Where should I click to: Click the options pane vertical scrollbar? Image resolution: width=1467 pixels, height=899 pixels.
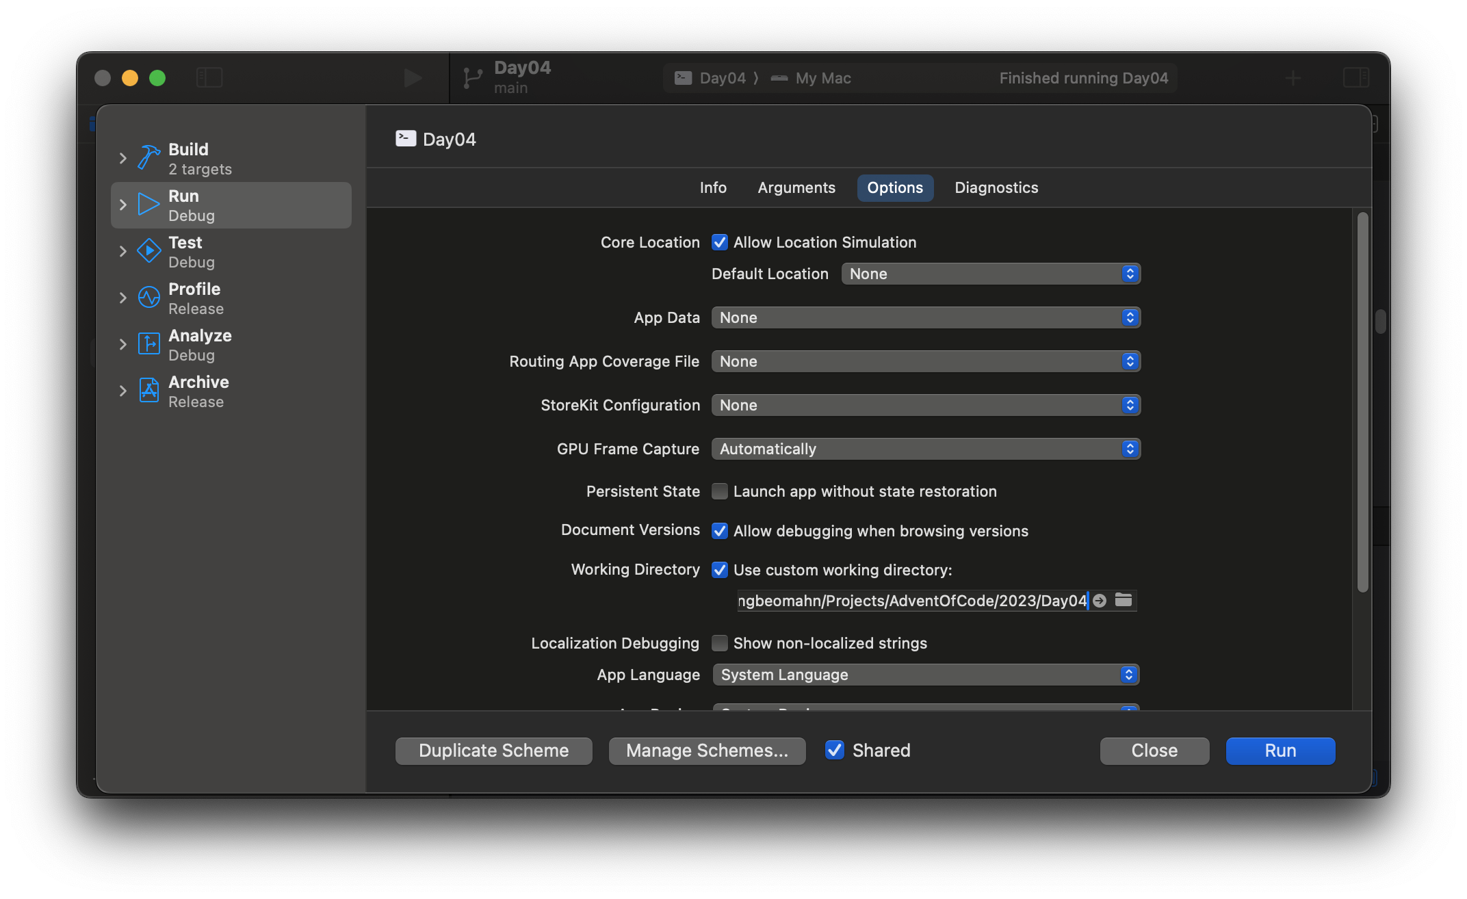1362,402
